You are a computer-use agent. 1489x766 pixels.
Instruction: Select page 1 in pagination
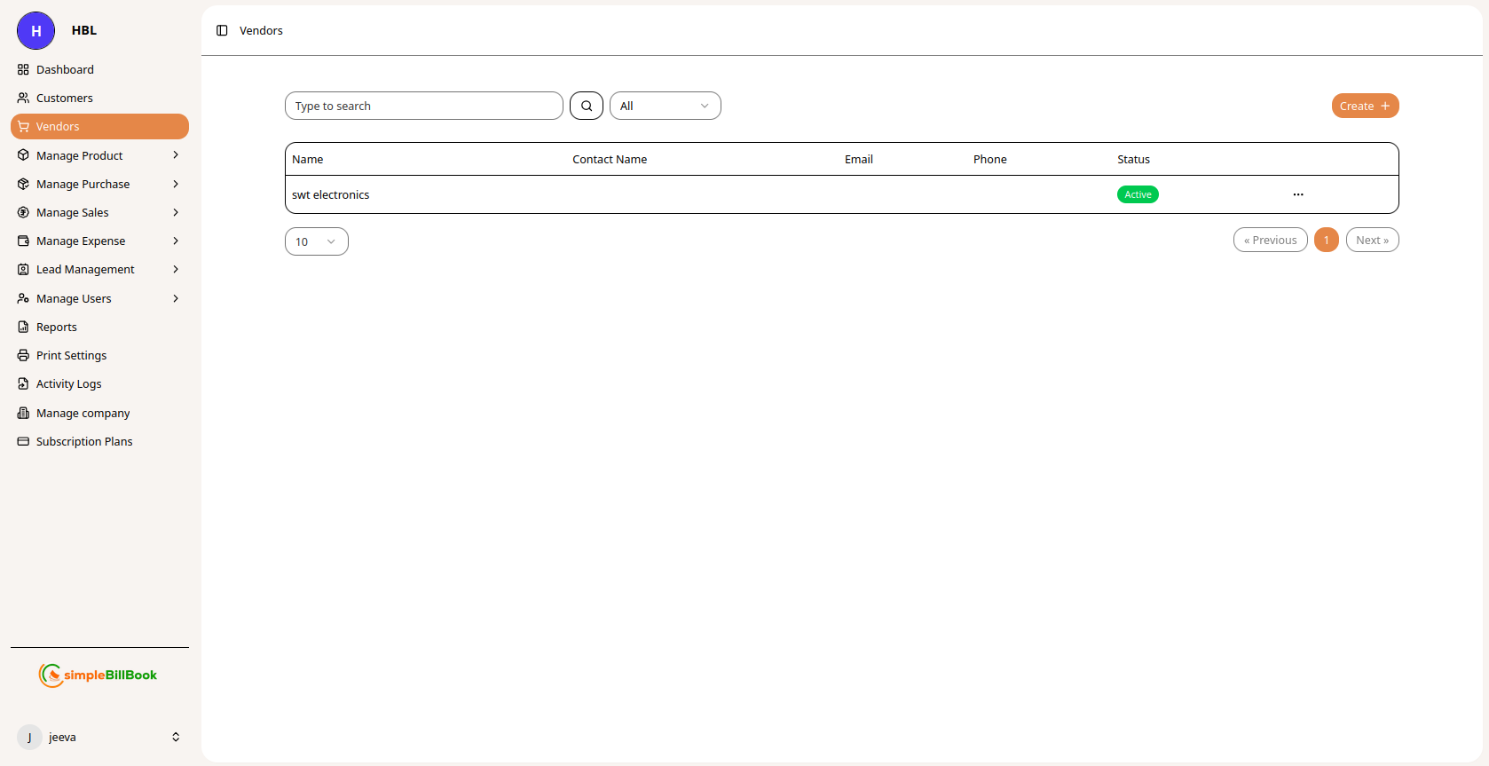(1326, 240)
